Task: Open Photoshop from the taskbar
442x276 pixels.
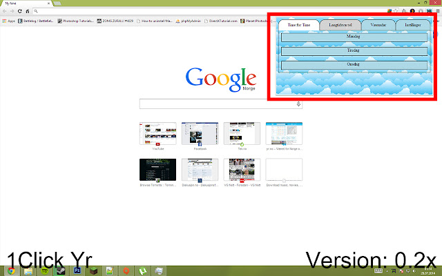Action: 77,271
